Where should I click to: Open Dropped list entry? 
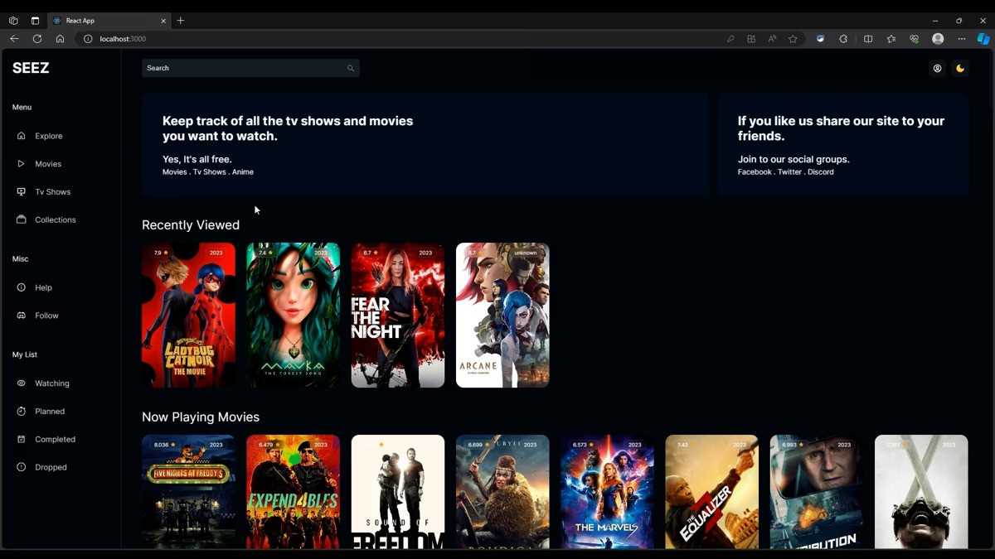[51, 467]
